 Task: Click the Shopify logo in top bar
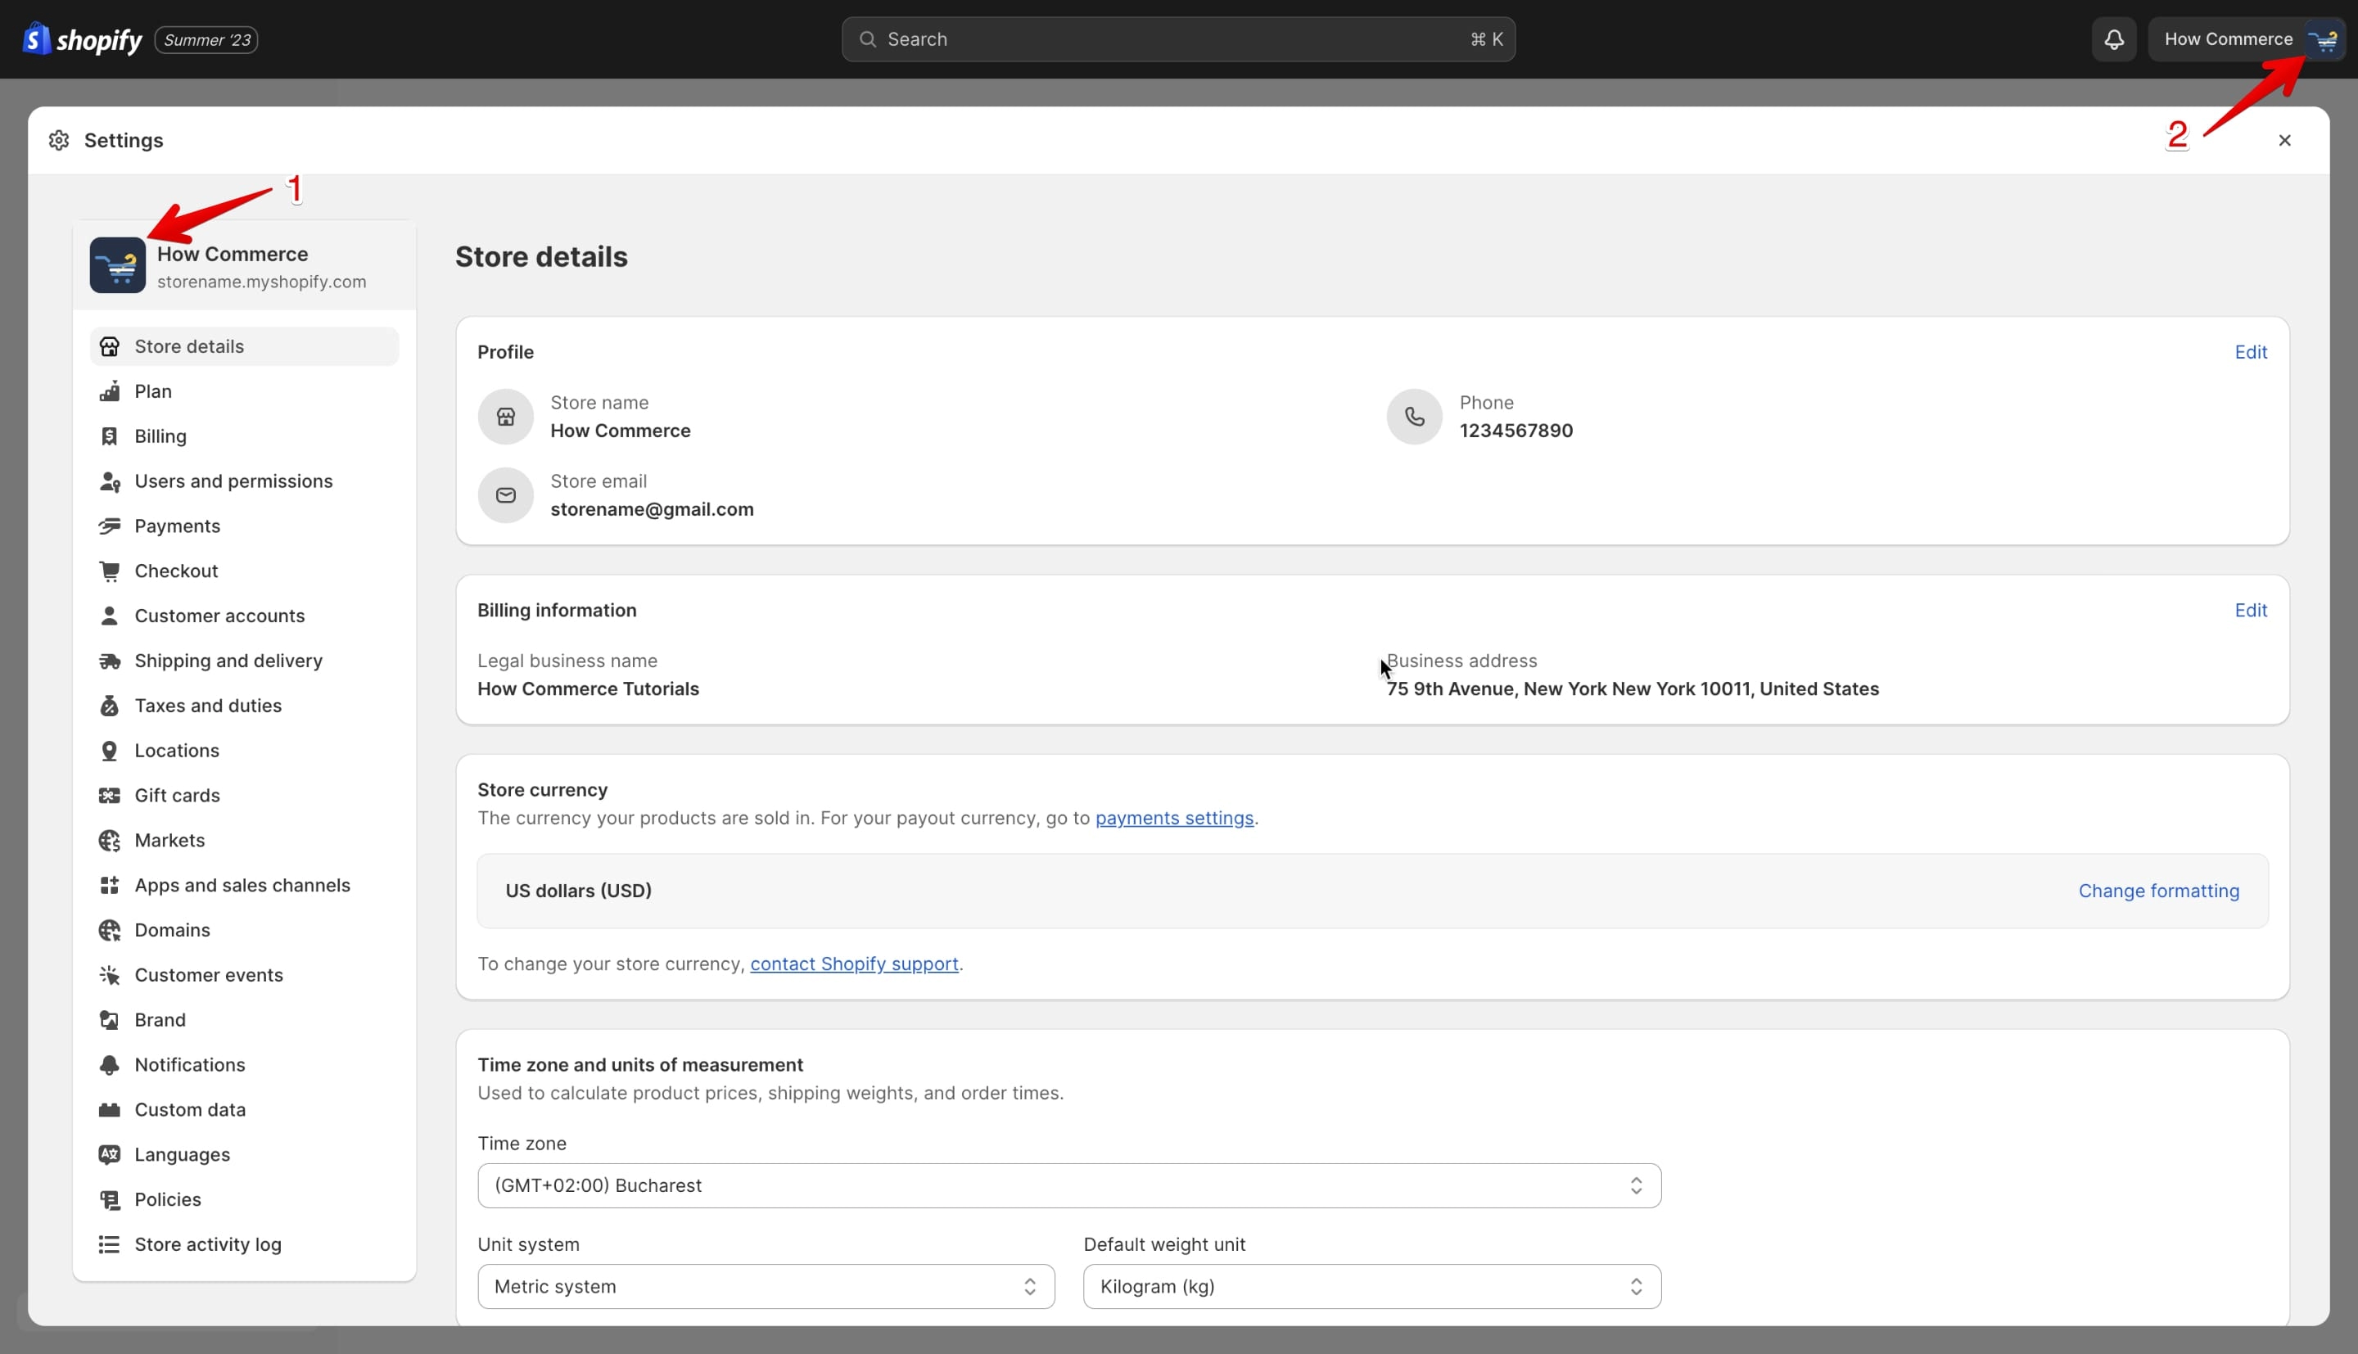point(82,39)
